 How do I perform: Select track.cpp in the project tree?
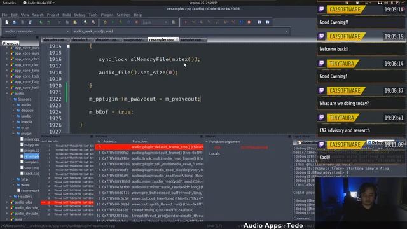[x=30, y=173]
